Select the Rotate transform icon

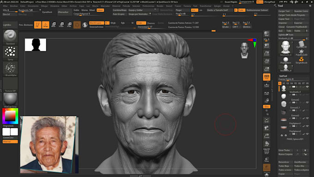pyautogui.click(x=69, y=25)
